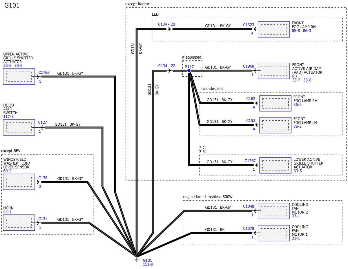The height and width of the screenshot is (269, 348).
Task: Select the Hood Ajar Switch component box
Action: coord(19,127)
